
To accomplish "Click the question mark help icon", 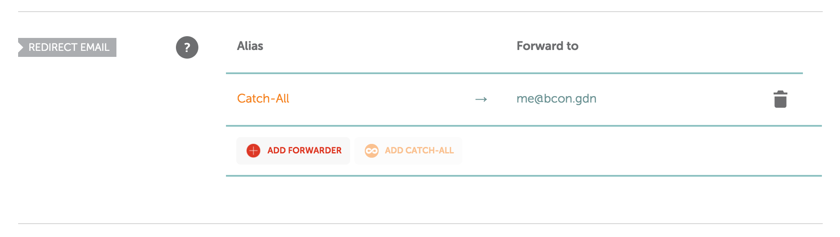I will click(187, 47).
